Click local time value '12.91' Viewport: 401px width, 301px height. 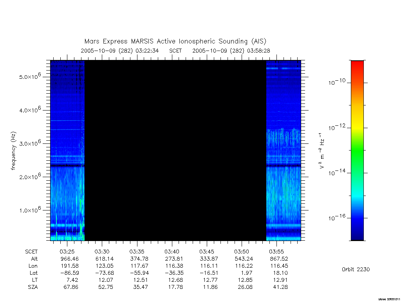(x=280, y=280)
